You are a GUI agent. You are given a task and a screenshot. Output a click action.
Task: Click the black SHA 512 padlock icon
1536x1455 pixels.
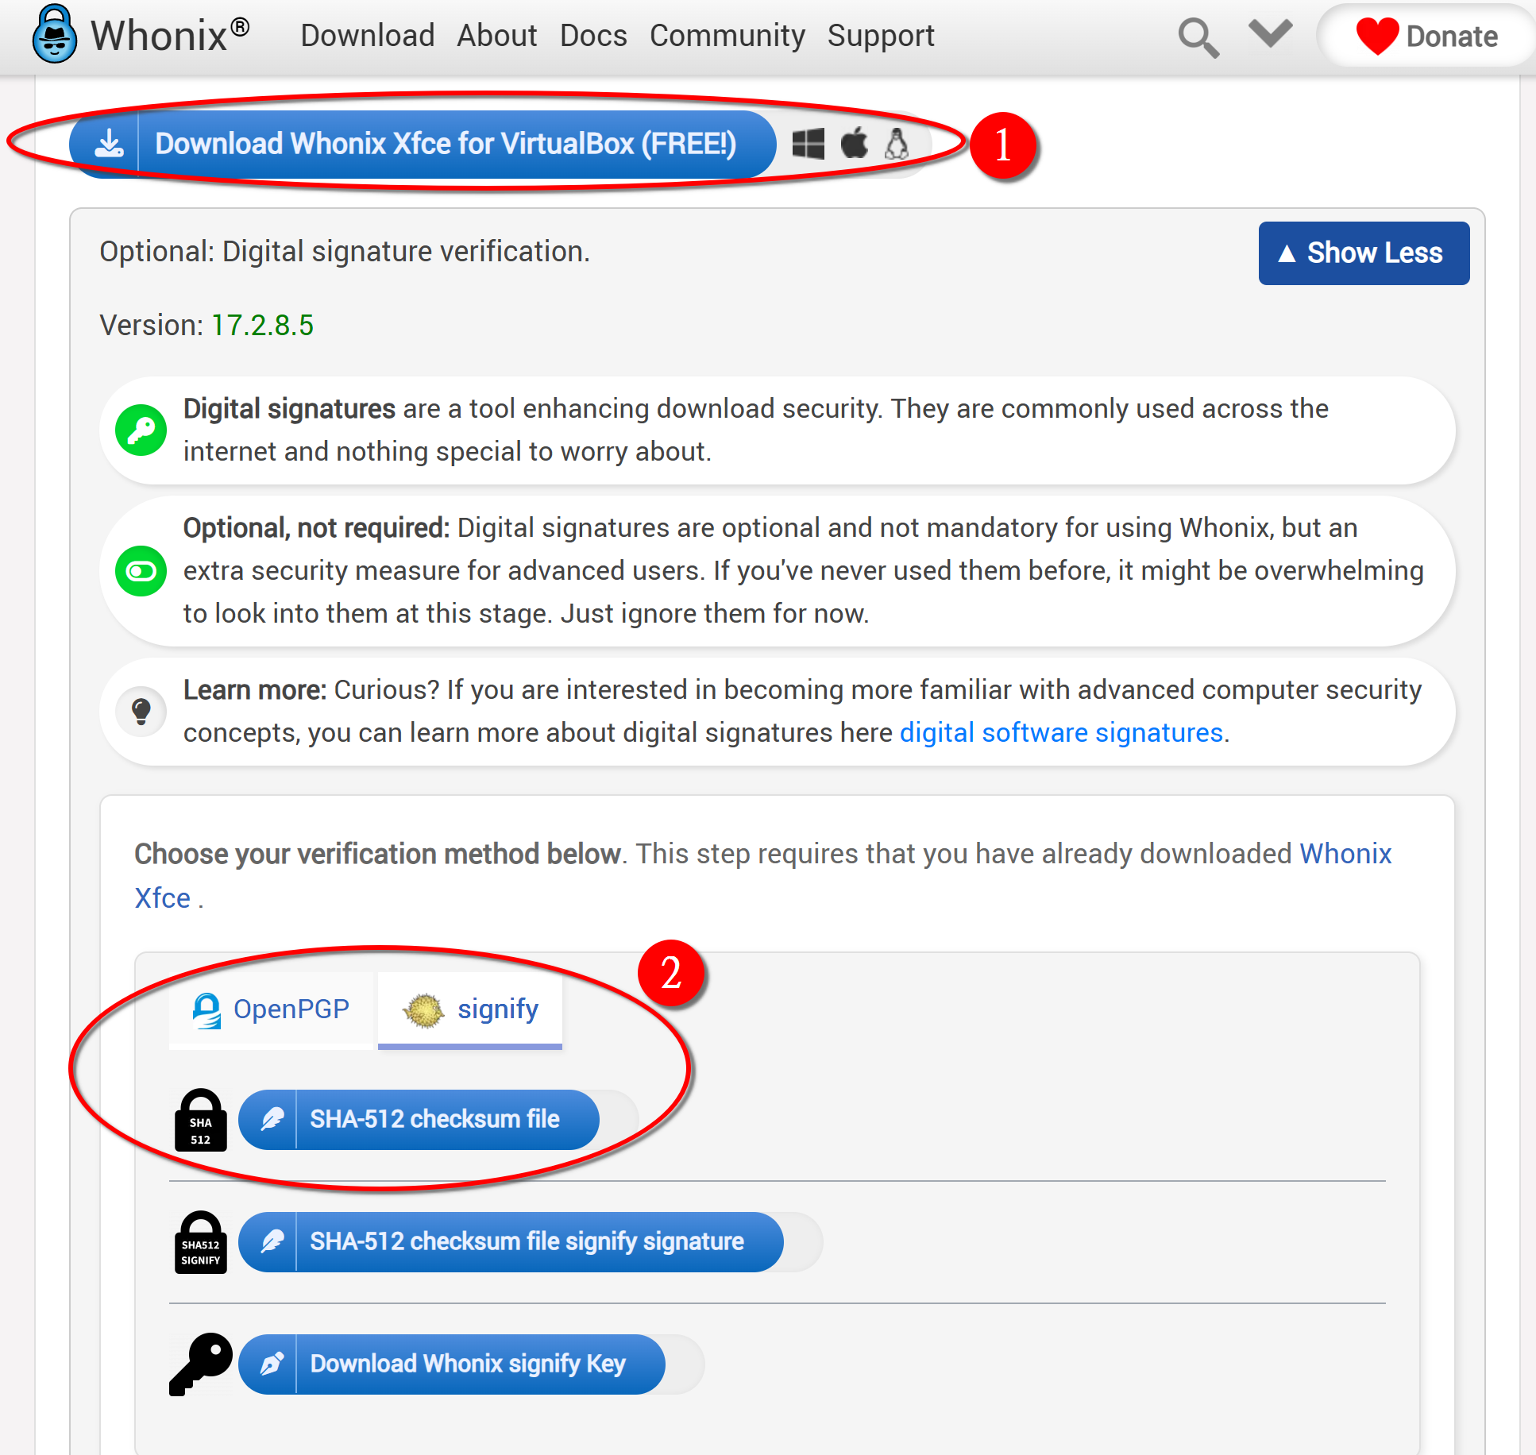pyautogui.click(x=200, y=1120)
